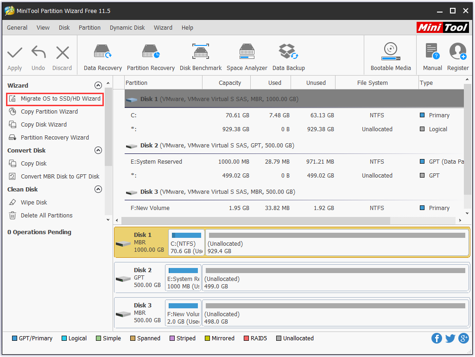Collapse the Wizard section
The height and width of the screenshot is (357, 475).
98,85
